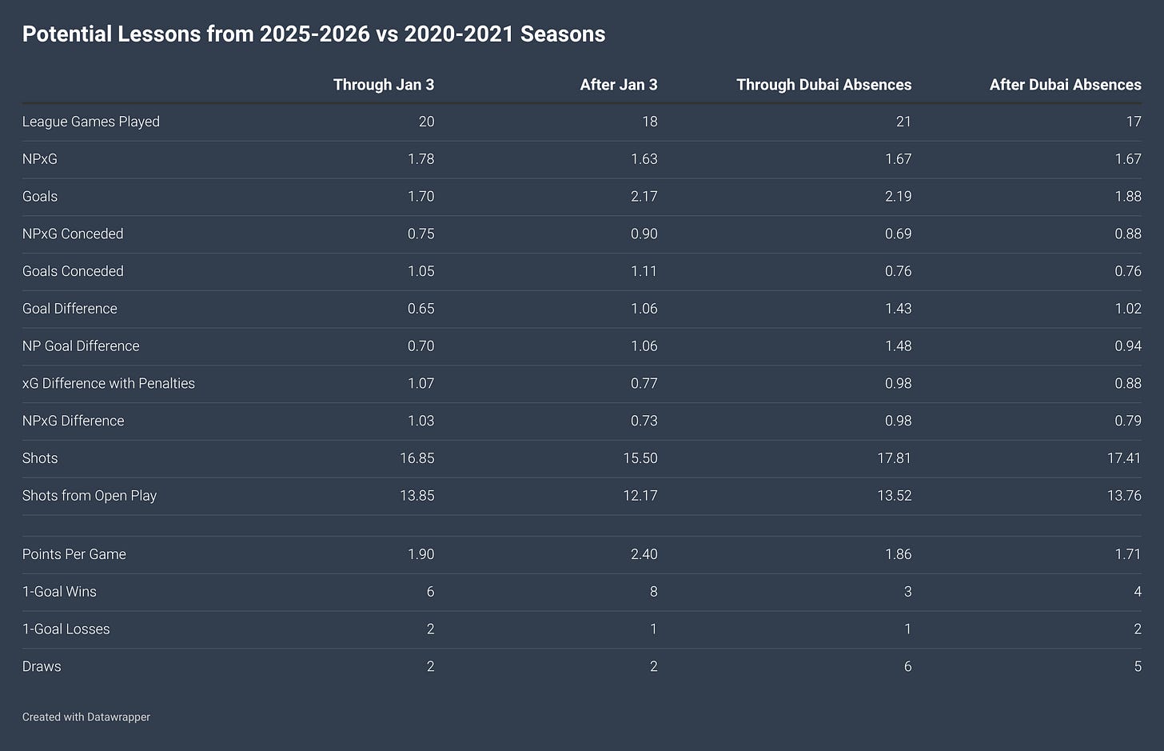Select 'After Dubai Absences' column header
The width and height of the screenshot is (1164, 751).
(1066, 85)
